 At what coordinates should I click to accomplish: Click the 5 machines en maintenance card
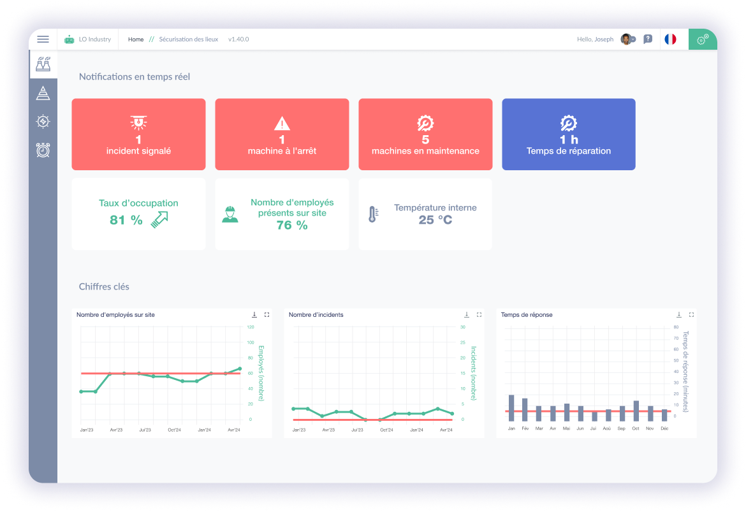coord(425,134)
